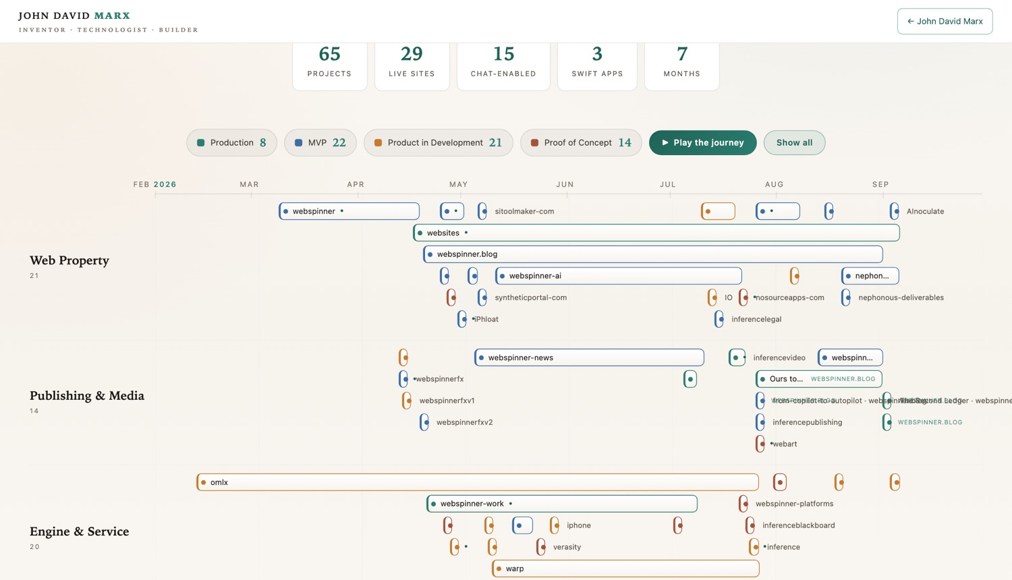Select the inferenceblackboard marker

(x=750, y=525)
